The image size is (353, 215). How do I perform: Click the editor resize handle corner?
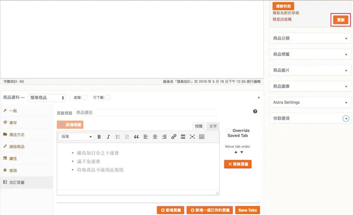pyautogui.click(x=217, y=193)
